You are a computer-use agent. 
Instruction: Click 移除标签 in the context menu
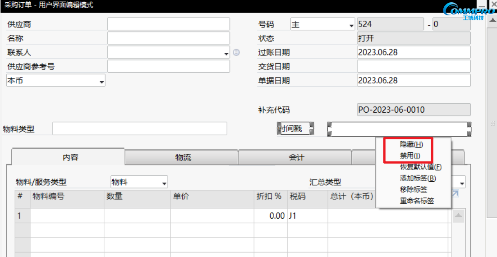pos(413,189)
